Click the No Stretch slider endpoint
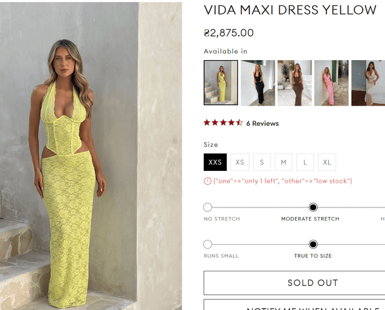Image resolution: width=385 pixels, height=310 pixels. click(208, 208)
